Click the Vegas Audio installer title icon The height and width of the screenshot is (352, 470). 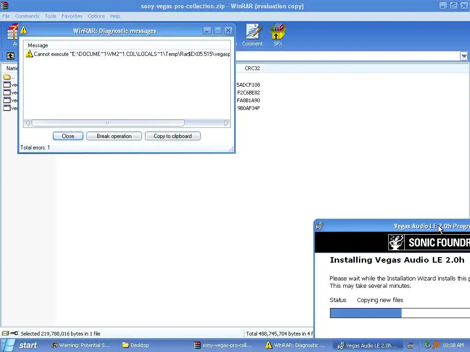(x=320, y=225)
